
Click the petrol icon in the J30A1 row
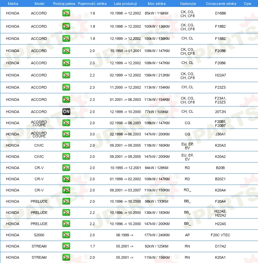(x=66, y=134)
